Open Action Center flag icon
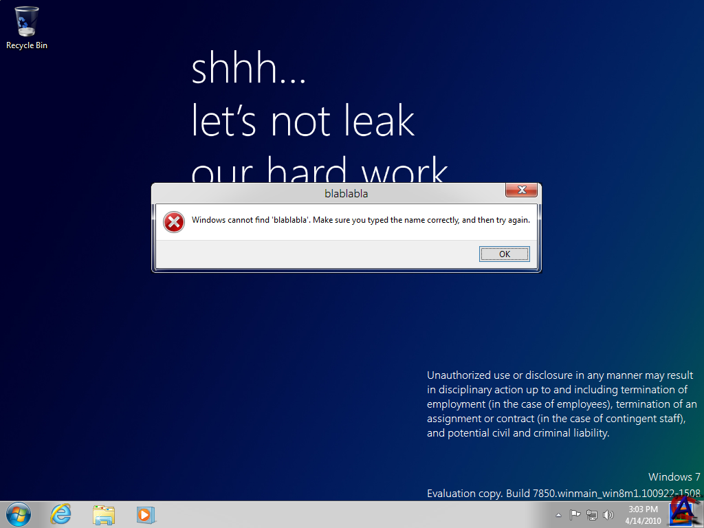The height and width of the screenshot is (528, 704). 575,515
